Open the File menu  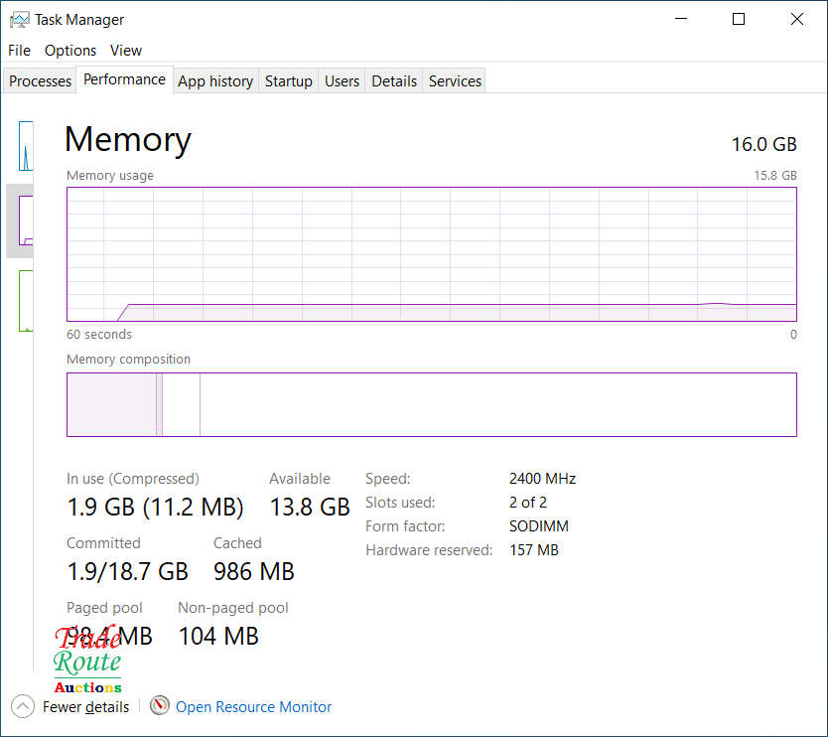tap(19, 50)
